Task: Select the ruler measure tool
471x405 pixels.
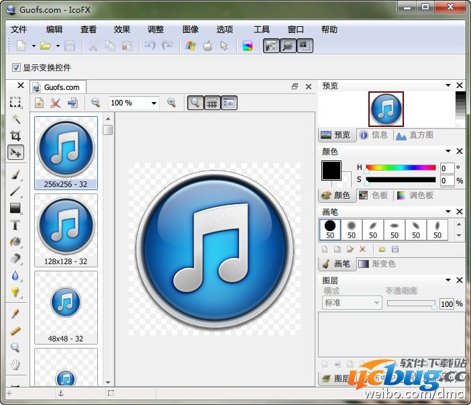Action: 15,331
